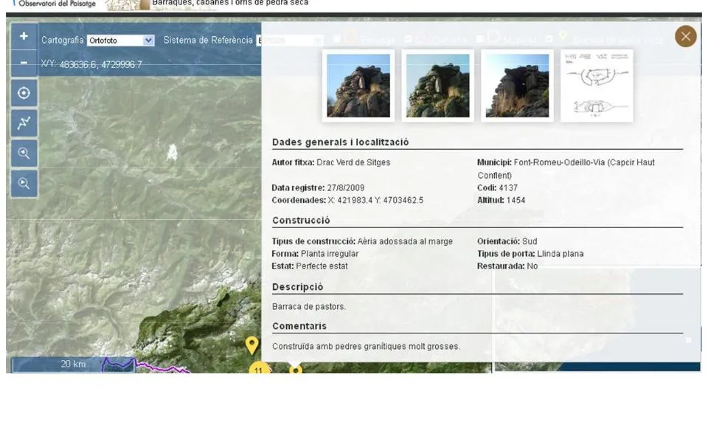Screen dimensions: 708x425
Task: Click the Codi value '4137'
Action: [x=508, y=188]
